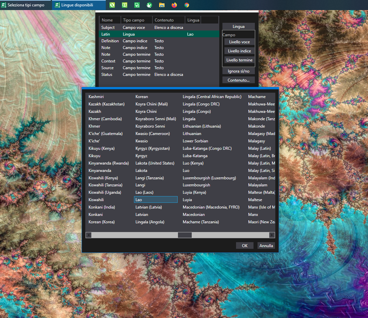Select Maltese language without region
The image size is (368, 318).
[x=255, y=200]
